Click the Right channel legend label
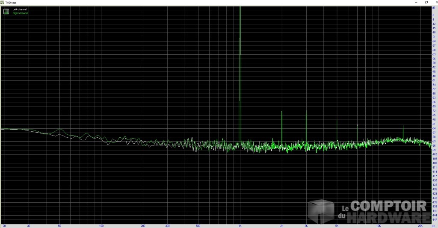 tap(21, 13)
